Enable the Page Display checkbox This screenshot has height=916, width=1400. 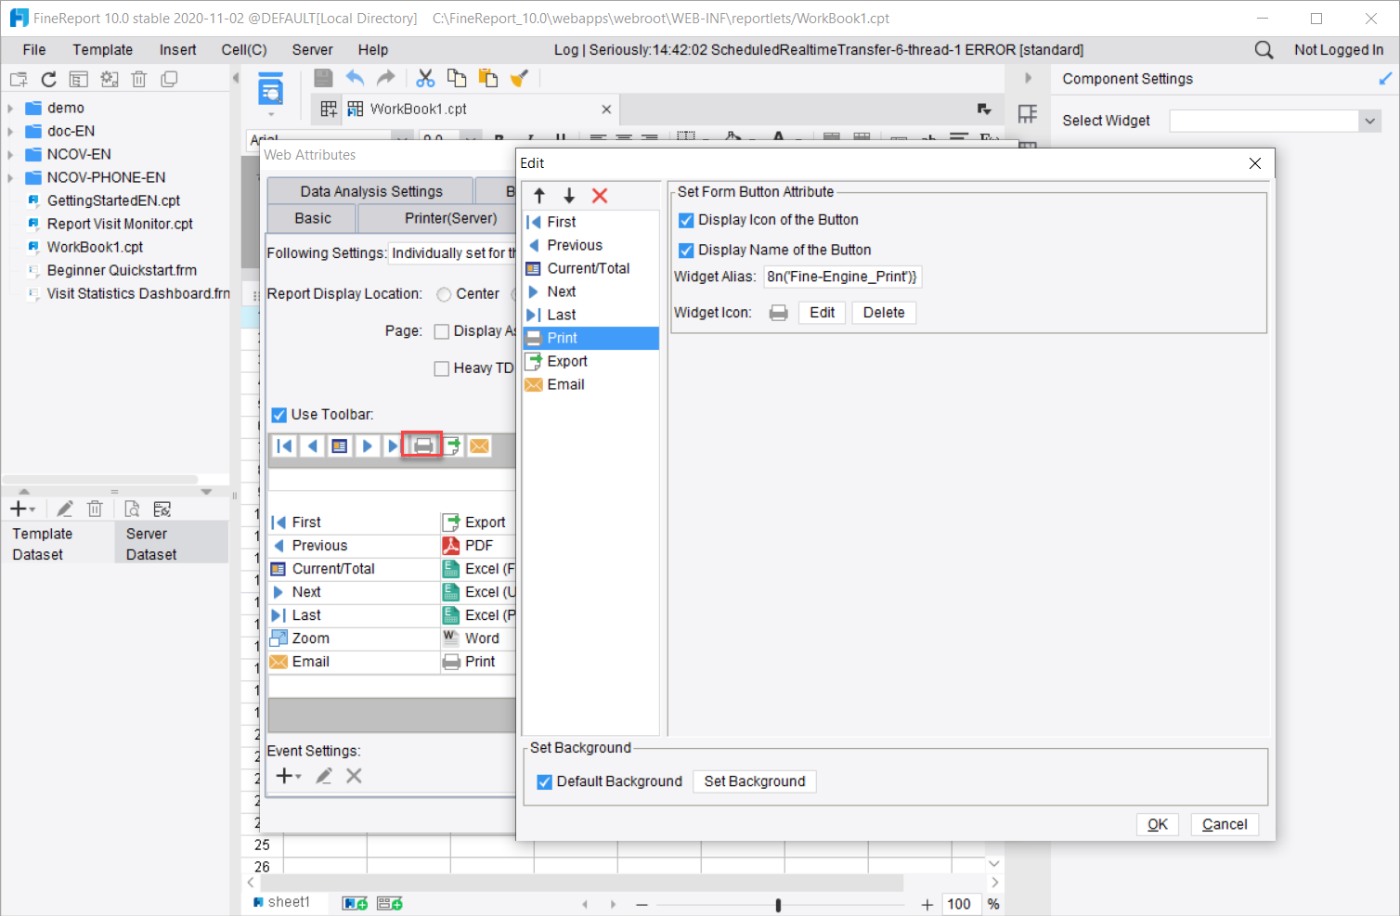click(x=442, y=331)
